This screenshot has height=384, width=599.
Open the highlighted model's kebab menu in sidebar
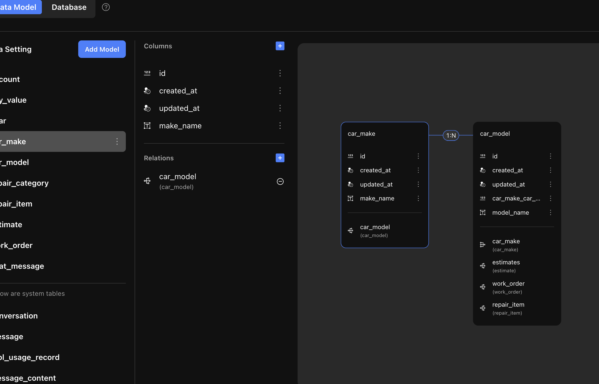click(x=117, y=141)
